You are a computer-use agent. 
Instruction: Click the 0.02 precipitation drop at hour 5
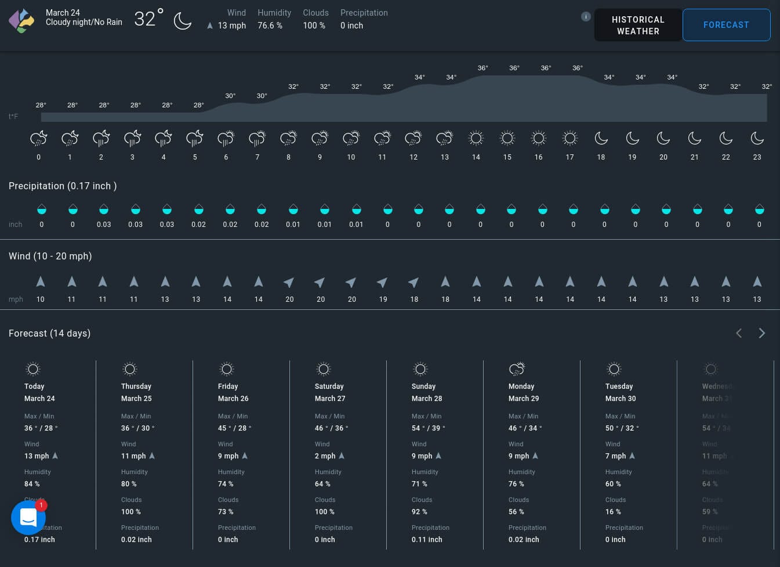tap(198, 209)
